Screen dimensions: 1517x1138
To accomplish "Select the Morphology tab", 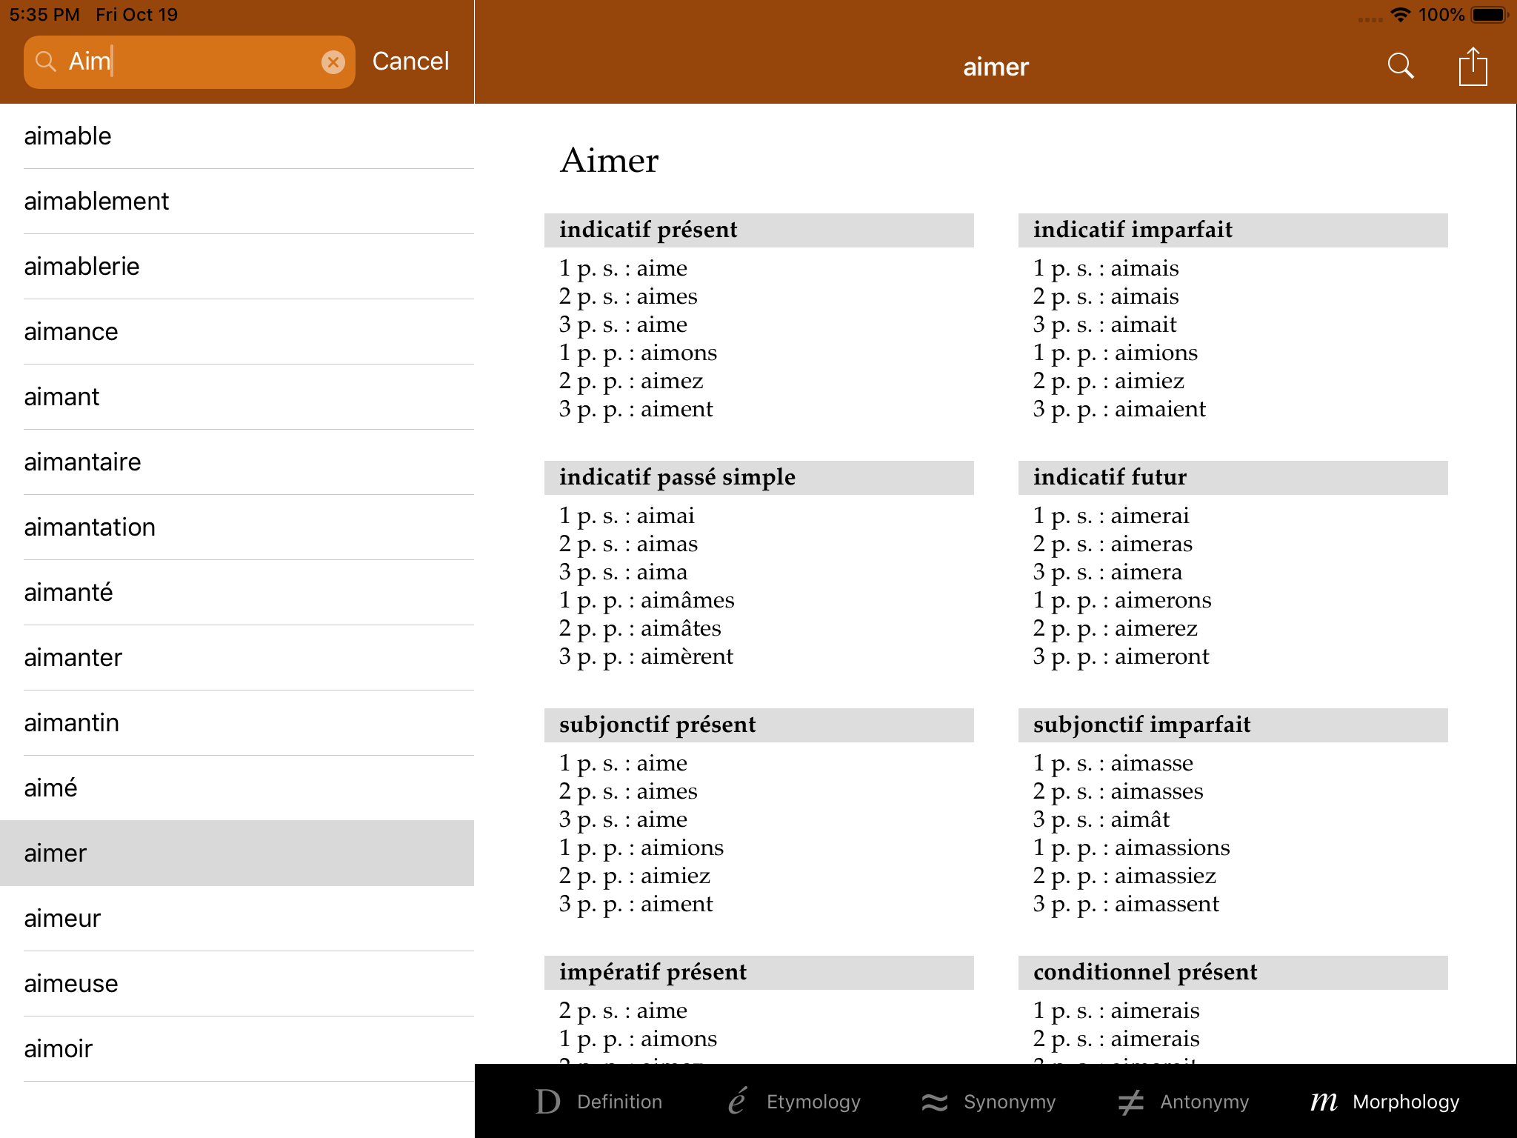I will tap(1385, 1102).
